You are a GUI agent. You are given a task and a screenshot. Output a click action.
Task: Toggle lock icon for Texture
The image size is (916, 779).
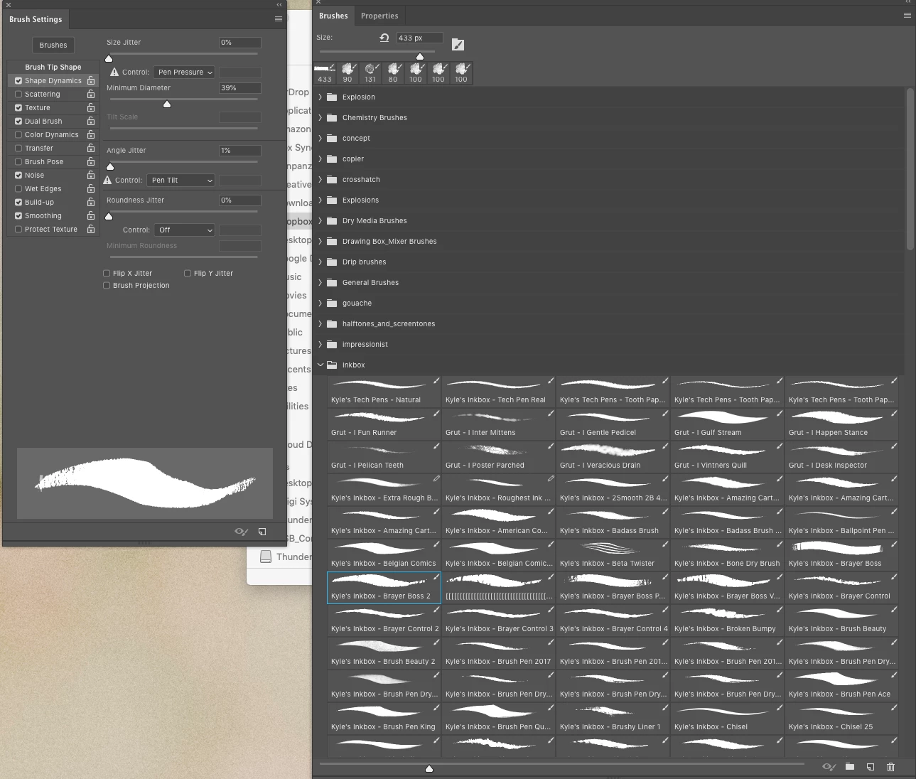coord(91,107)
